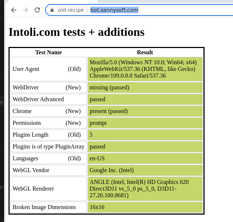Click the missing (passed) result cell
The image size is (233, 222).
click(x=145, y=88)
